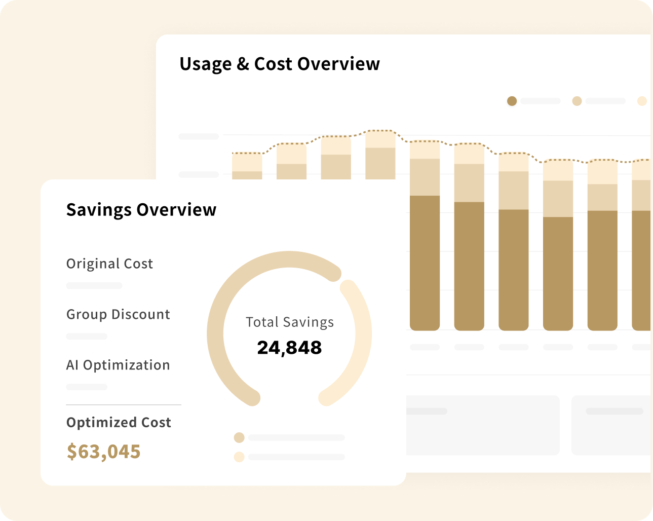Click the tallest bar in the usage chart
Image resolution: width=653 pixels, height=521 pixels.
[x=380, y=155]
